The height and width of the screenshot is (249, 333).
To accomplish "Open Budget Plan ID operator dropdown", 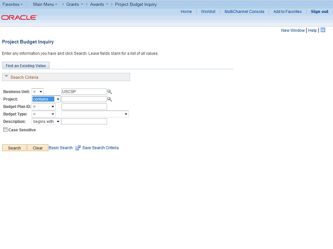I will 44,106.
